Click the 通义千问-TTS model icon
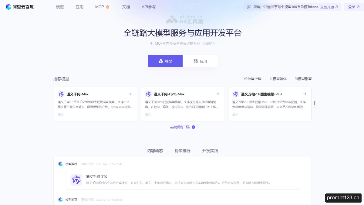Screen dimensions: 364x205 76,180
